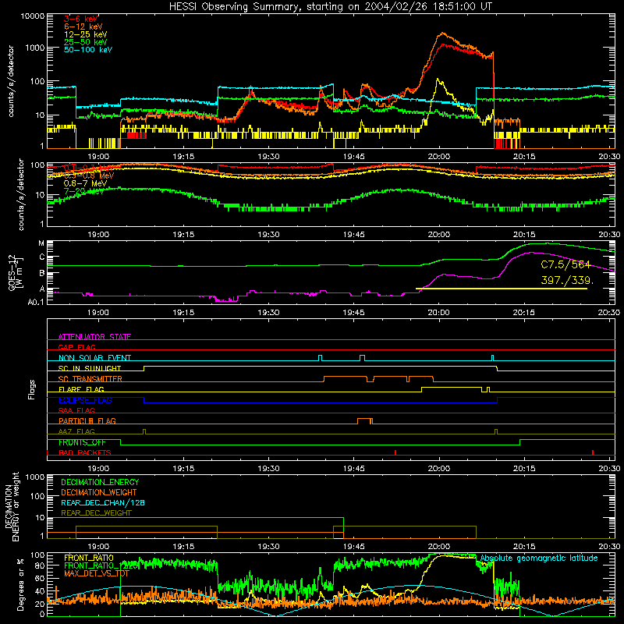Select the FLARE_FLAG label
Image resolution: width=624 pixels, height=624 pixels.
(x=81, y=389)
